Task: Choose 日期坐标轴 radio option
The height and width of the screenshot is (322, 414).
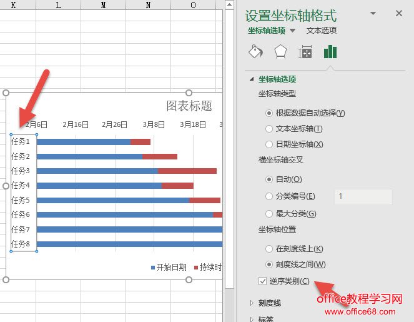Action: 269,144
